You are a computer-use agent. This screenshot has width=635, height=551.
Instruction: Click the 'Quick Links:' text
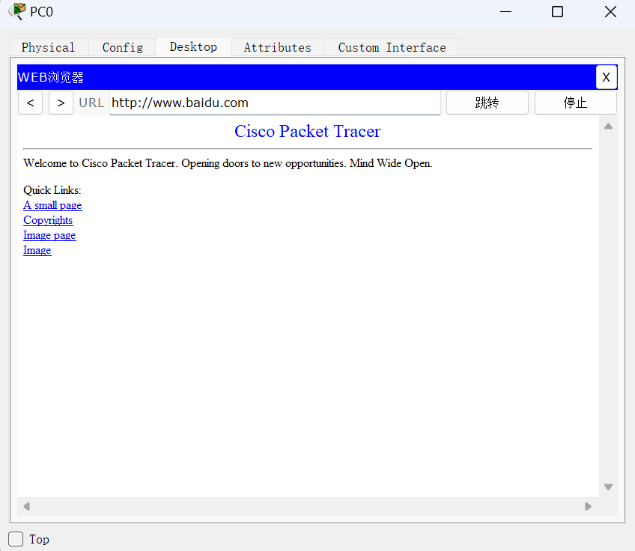point(52,190)
